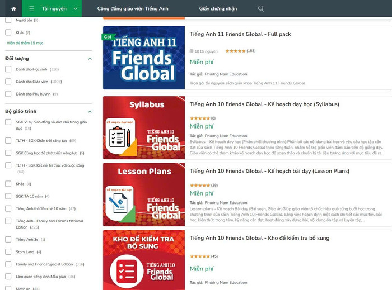
Task: Click the star rating of Syllabus resource
Action: [199, 118]
